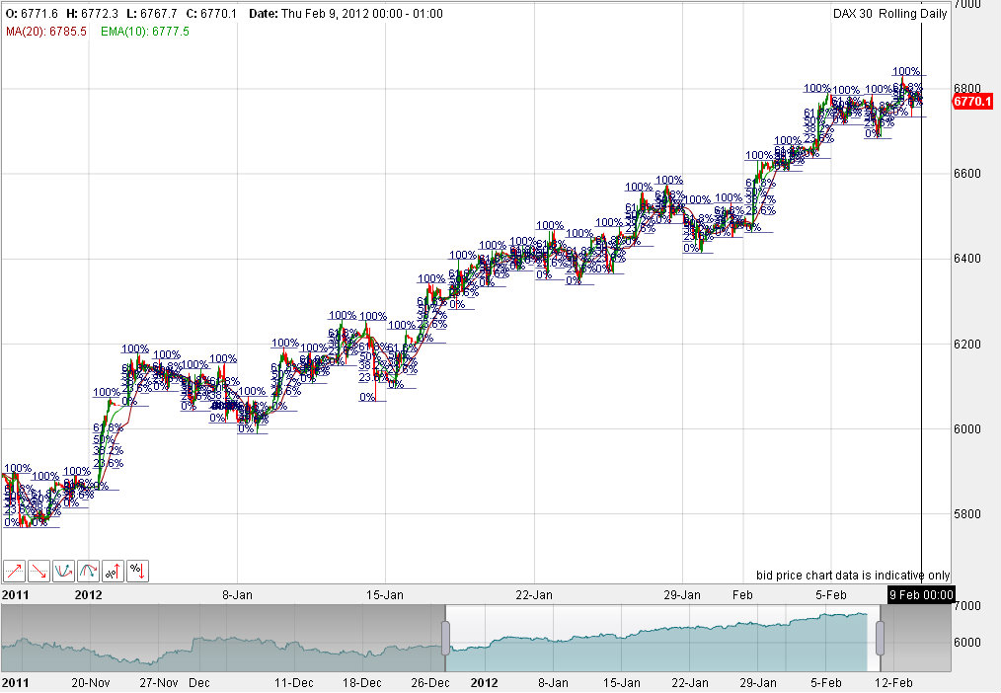Image resolution: width=1001 pixels, height=693 pixels.
Task: Click the inverted-V top reversal icon
Action: pyautogui.click(x=88, y=571)
